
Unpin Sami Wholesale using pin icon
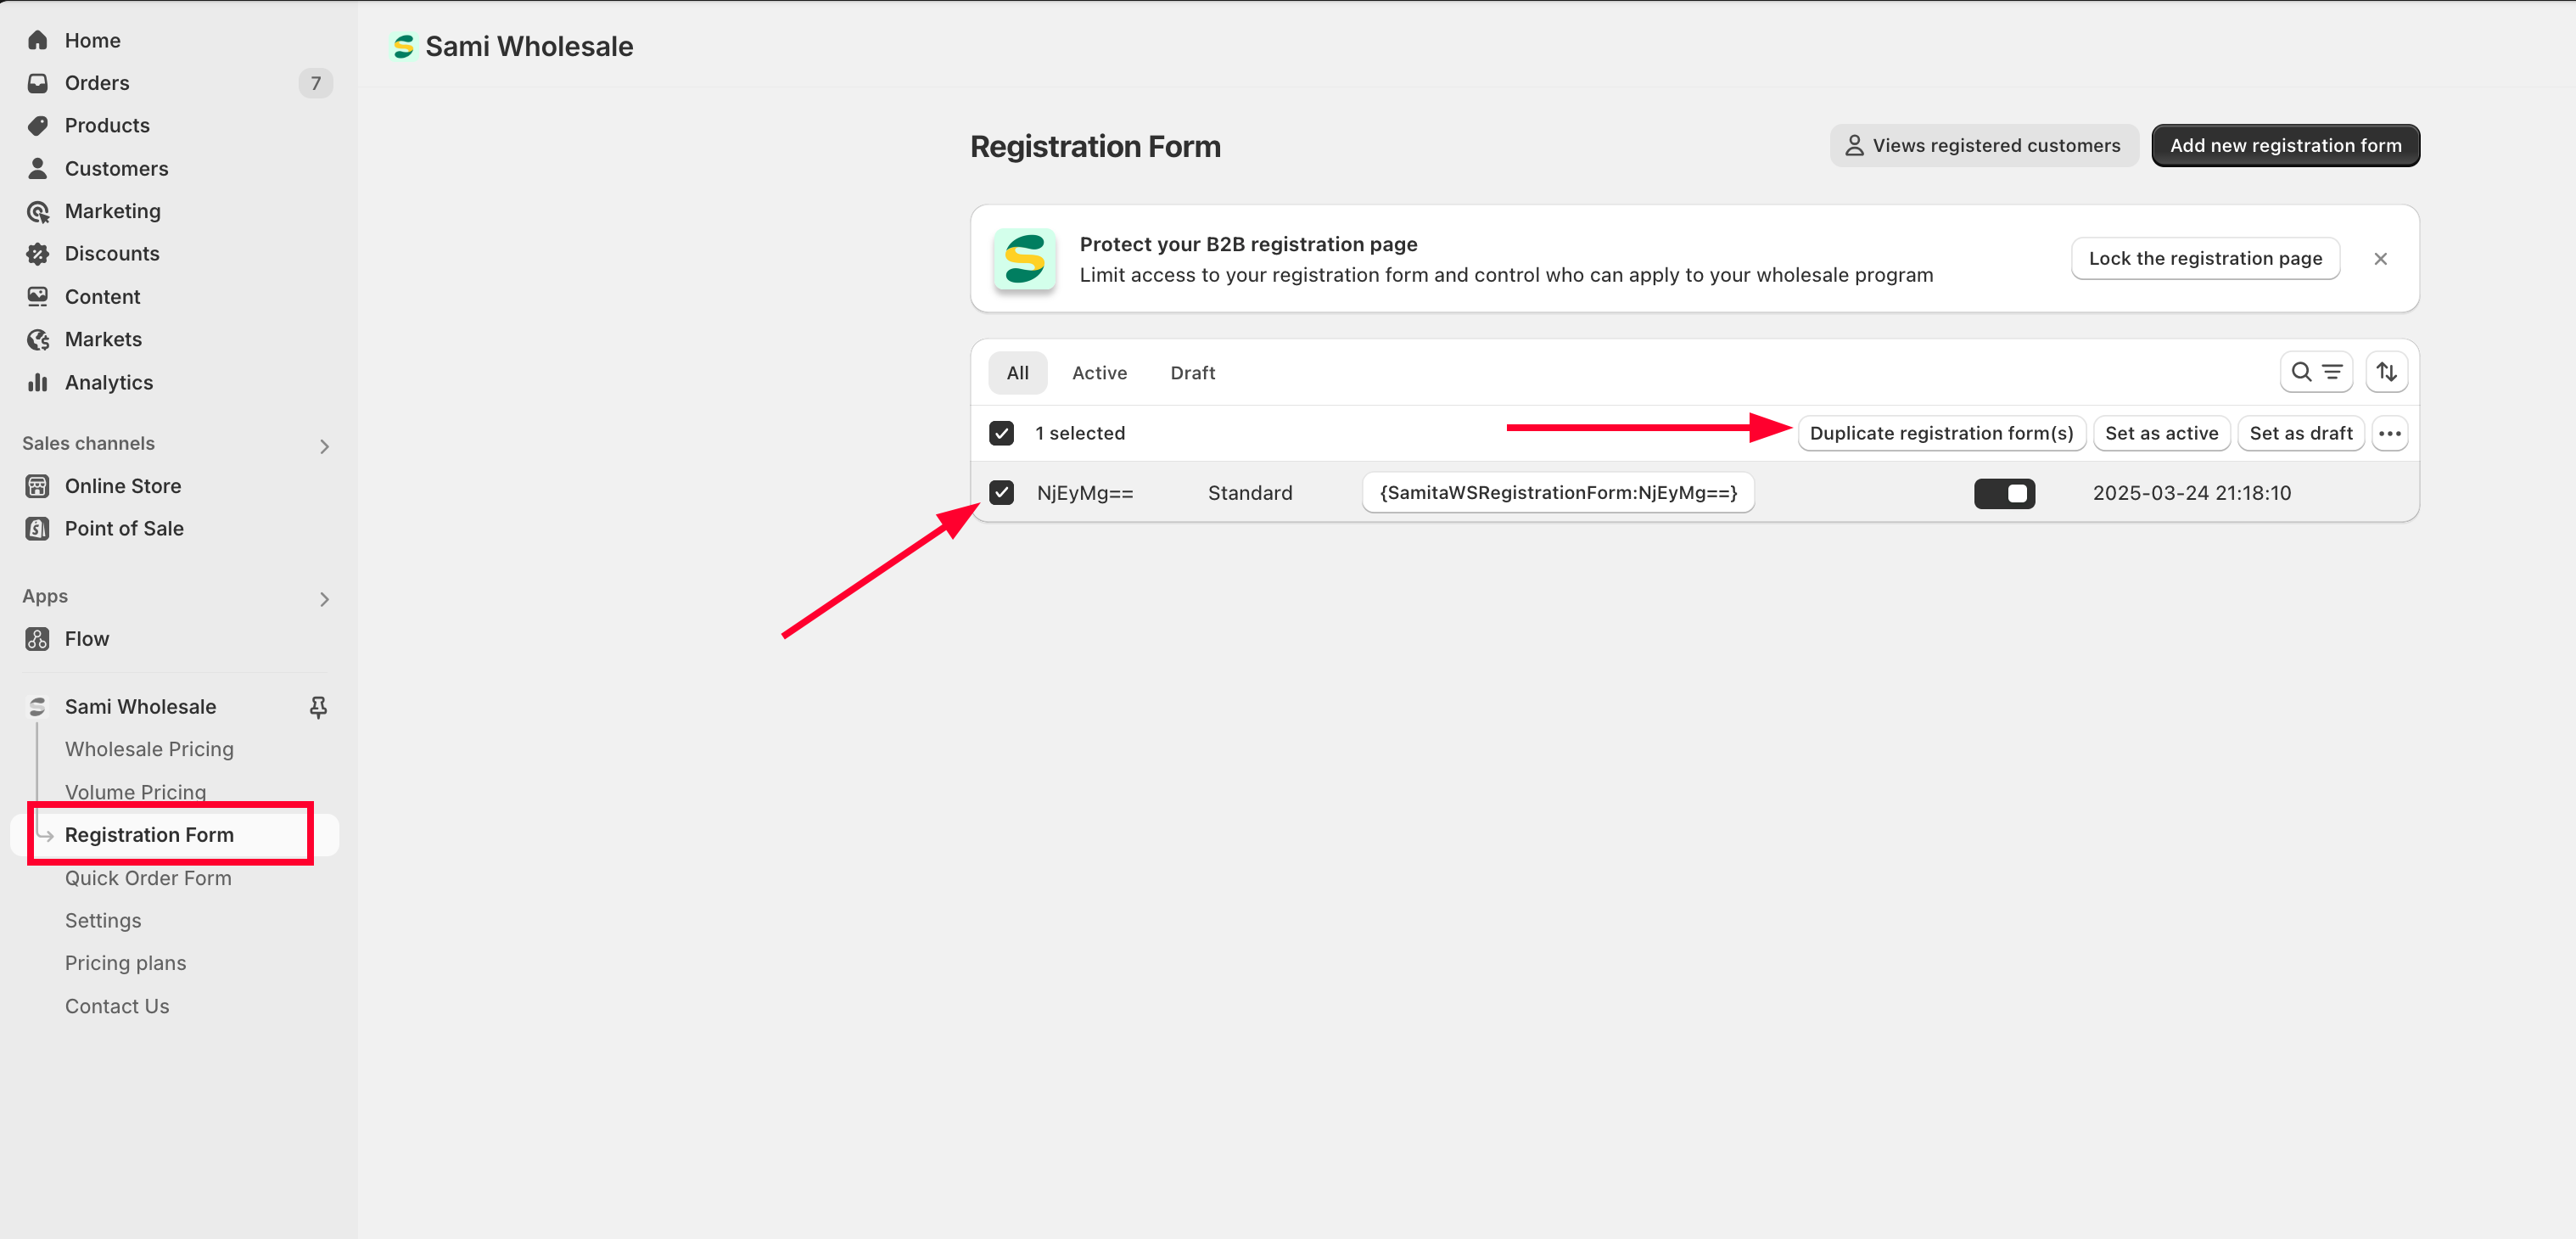318,707
